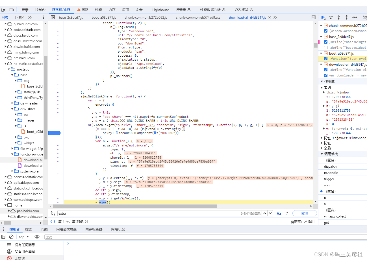
Task: Jump to previous search match
Action: [x=265, y=213]
